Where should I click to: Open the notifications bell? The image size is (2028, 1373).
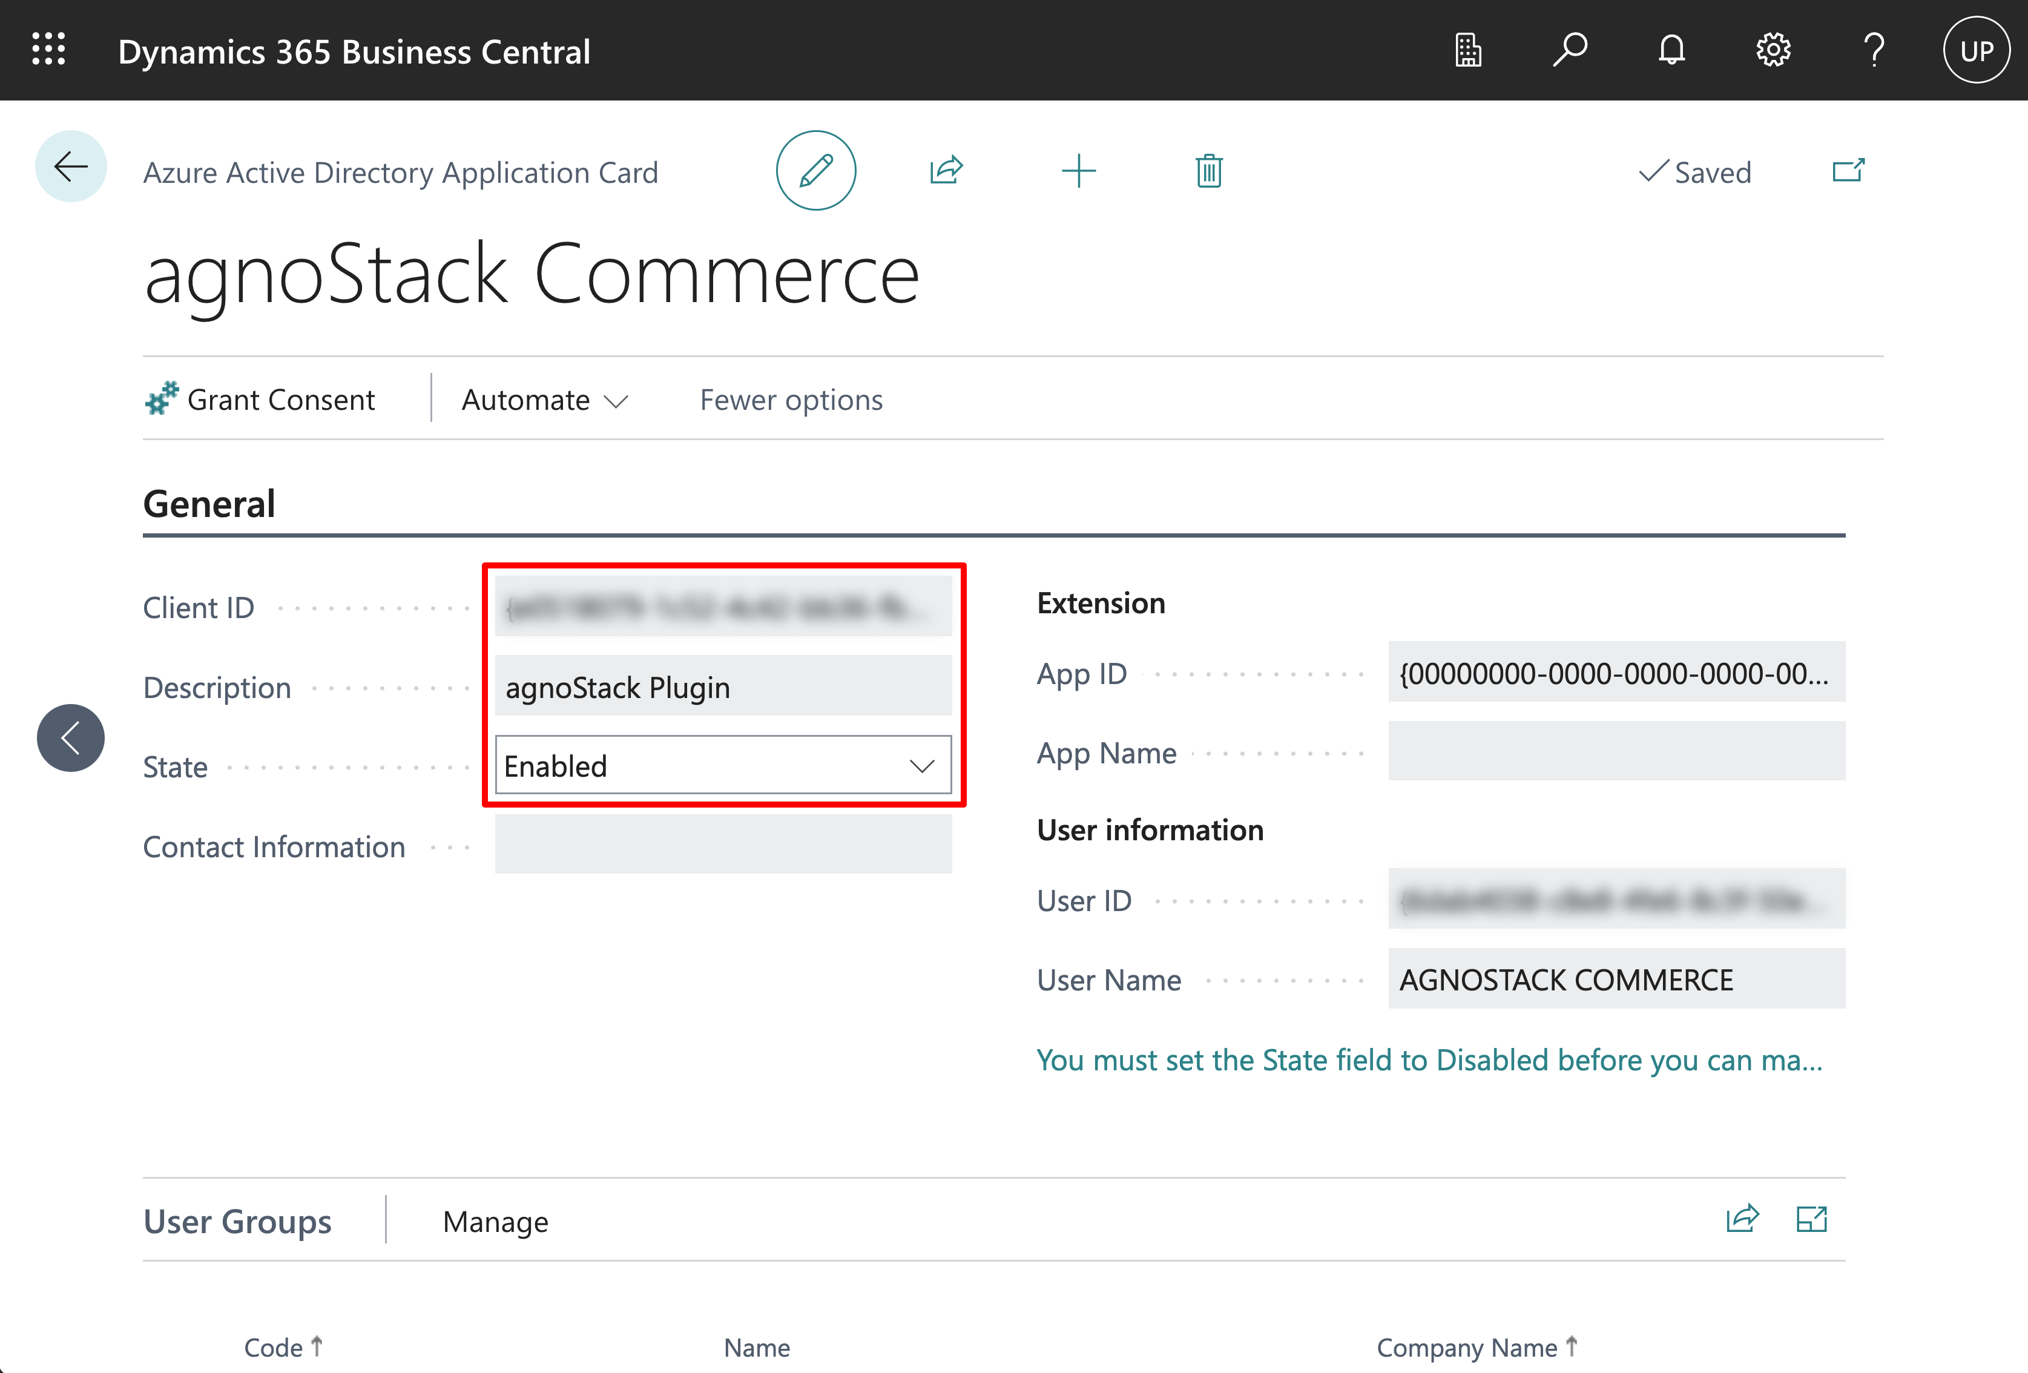tap(1671, 50)
